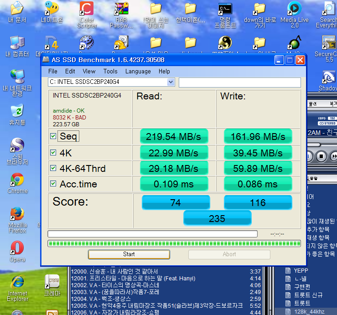
Task: Toggle the 4K test checkbox
Action: [x=53, y=153]
